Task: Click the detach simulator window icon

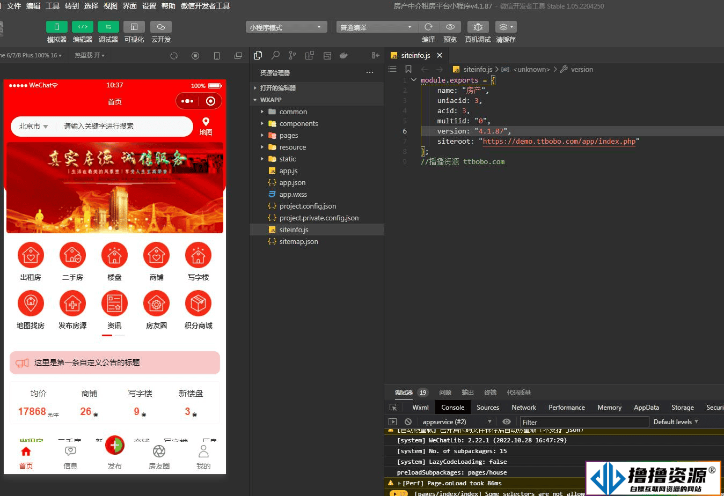Action: tap(238, 56)
